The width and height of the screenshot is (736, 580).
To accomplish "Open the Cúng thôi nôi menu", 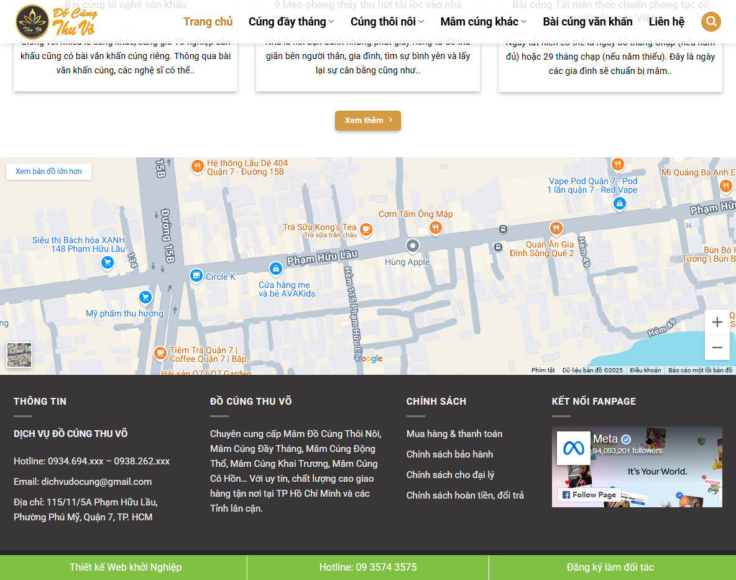I will point(387,21).
